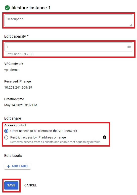
Task: Click the Provision 1-63.9 TiB hint
Action: (20, 54)
